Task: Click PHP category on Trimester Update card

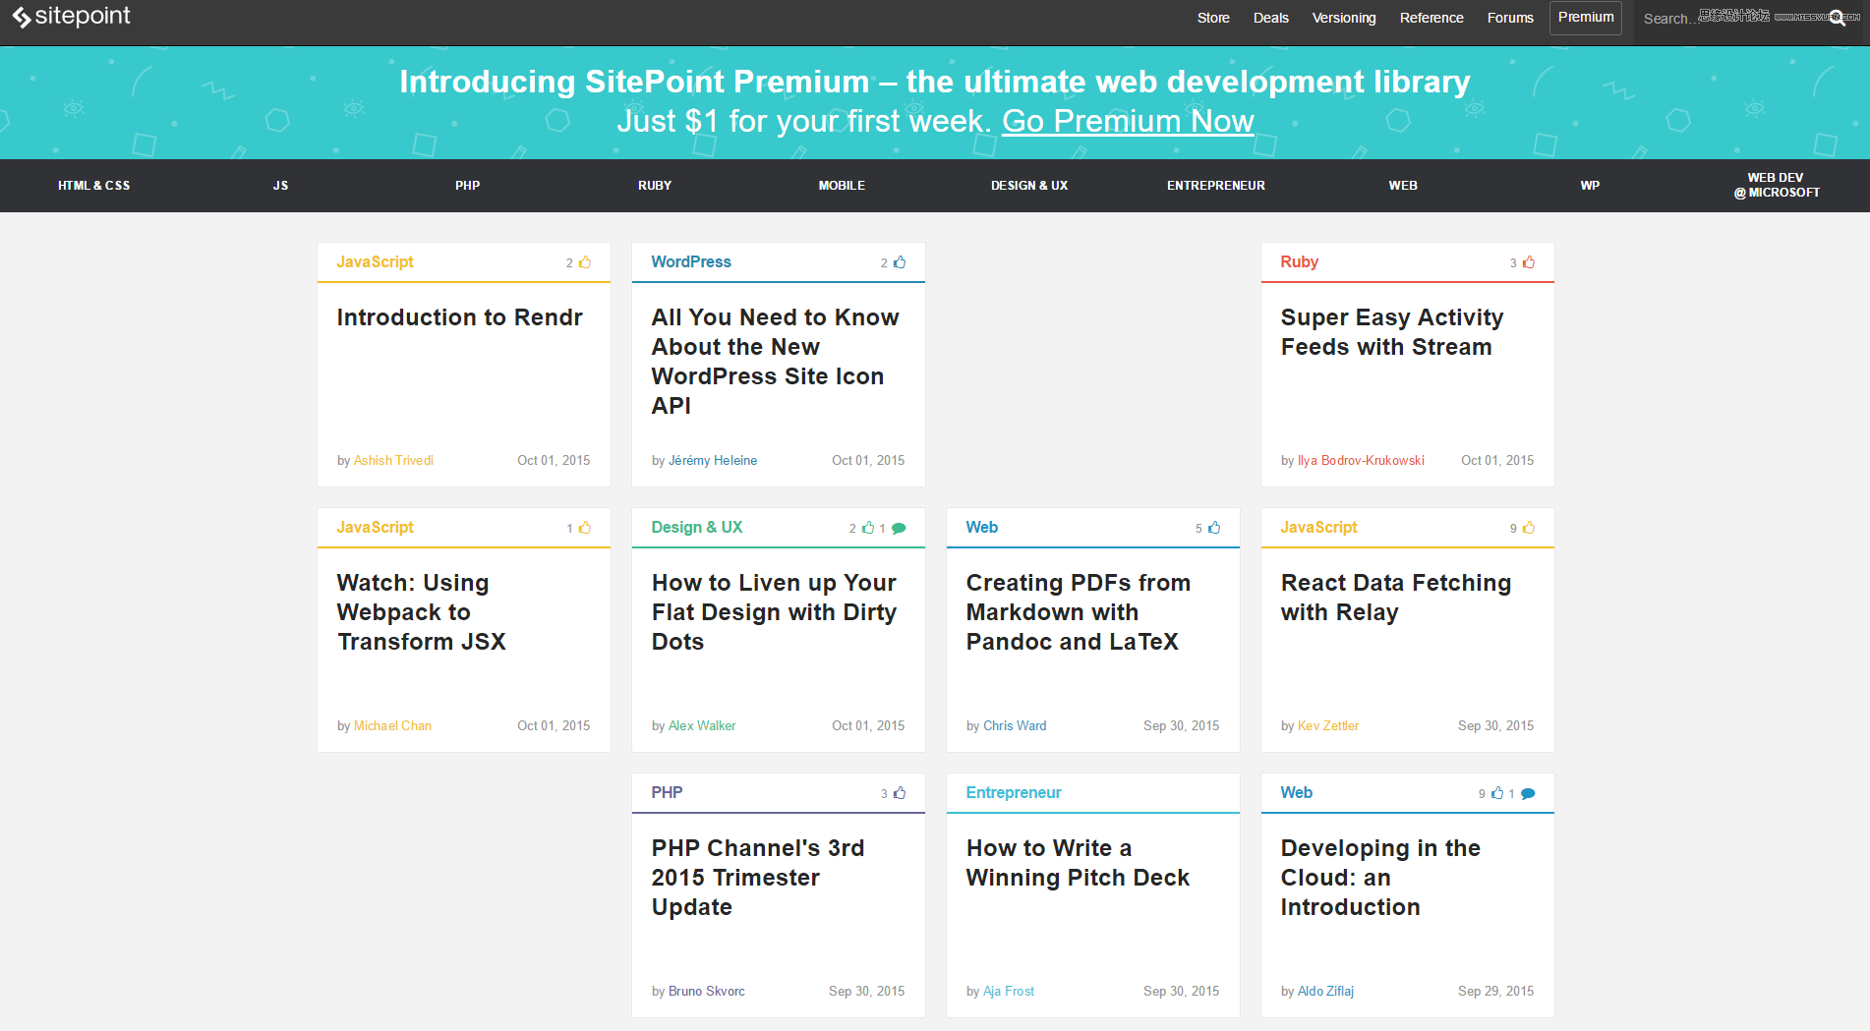Action: (667, 793)
